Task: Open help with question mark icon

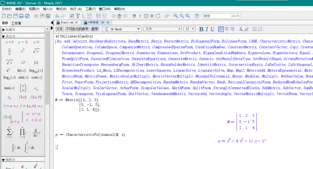Action: pos(197,16)
